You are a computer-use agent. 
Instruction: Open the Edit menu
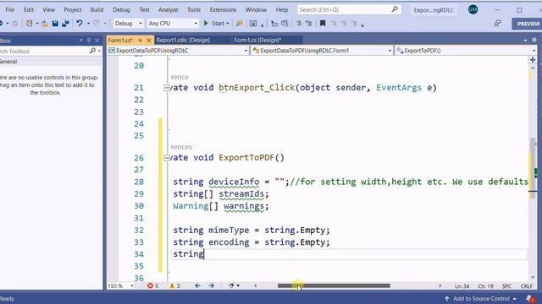point(29,9)
